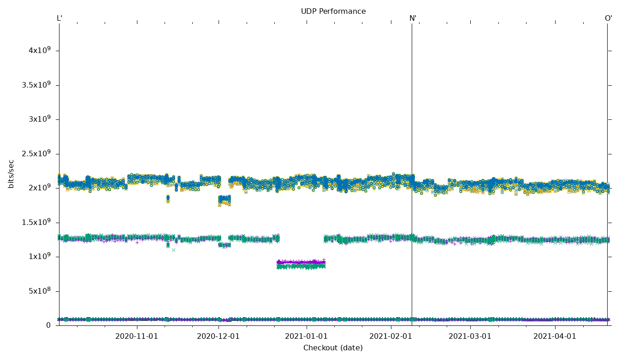
Task: Click the purple data cluster near 9x10^8
Action: (301, 262)
